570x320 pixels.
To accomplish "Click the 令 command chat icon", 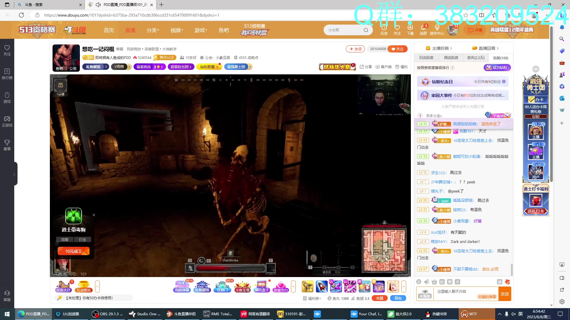I will tap(457, 281).
